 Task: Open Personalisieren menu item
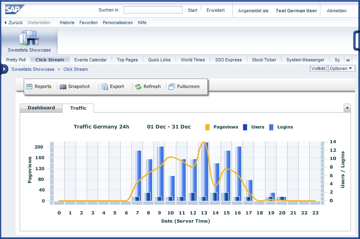tap(118, 23)
